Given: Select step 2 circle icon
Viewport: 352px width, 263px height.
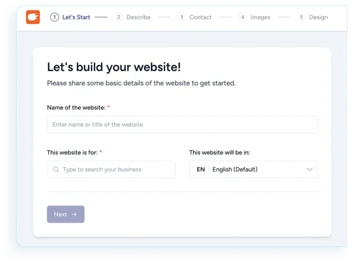Looking at the screenshot, I should (x=118, y=18).
